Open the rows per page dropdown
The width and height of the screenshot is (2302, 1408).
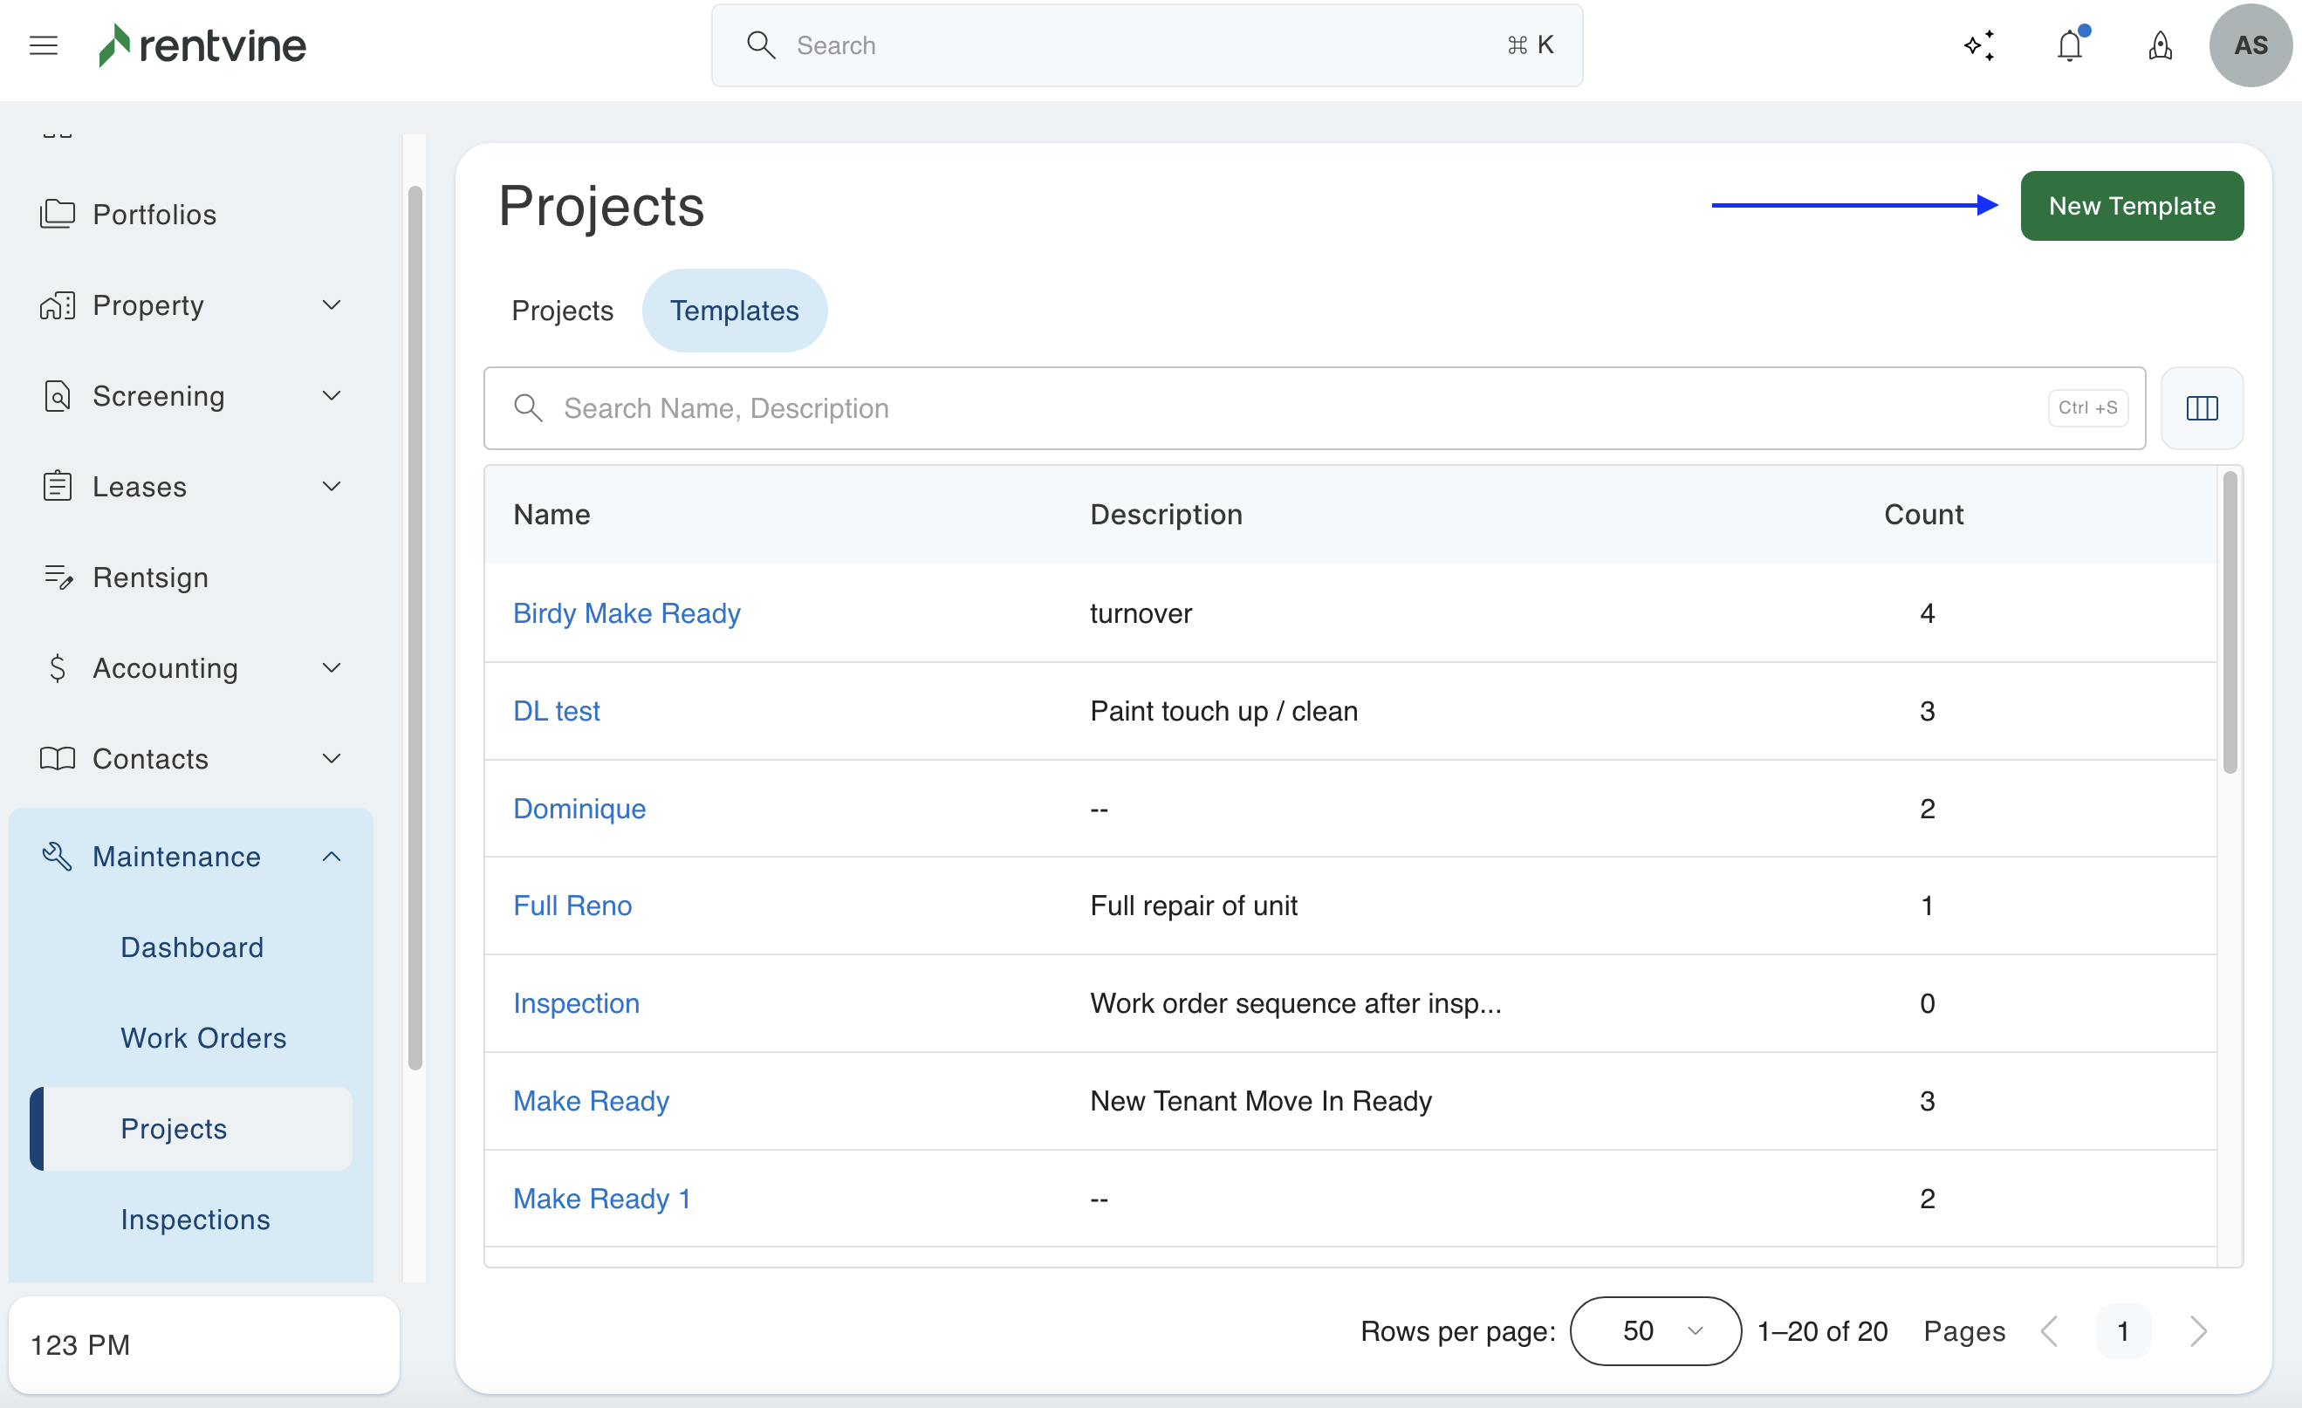point(1655,1330)
